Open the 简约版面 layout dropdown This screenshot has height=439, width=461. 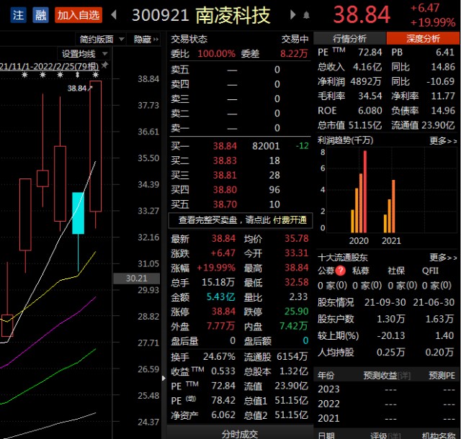pos(102,39)
